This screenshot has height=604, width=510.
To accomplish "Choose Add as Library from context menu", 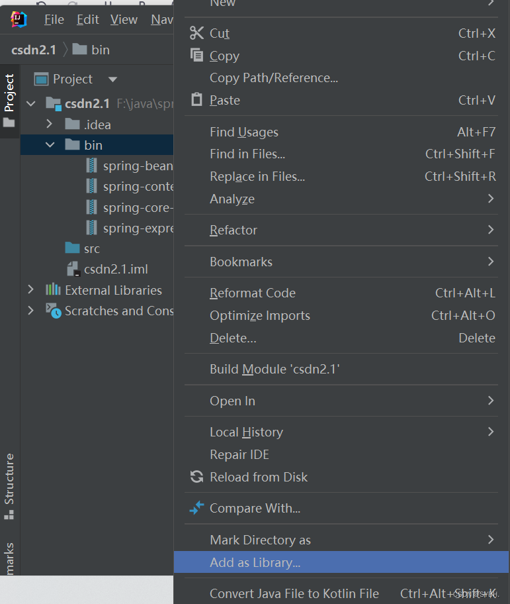I will [x=247, y=562].
